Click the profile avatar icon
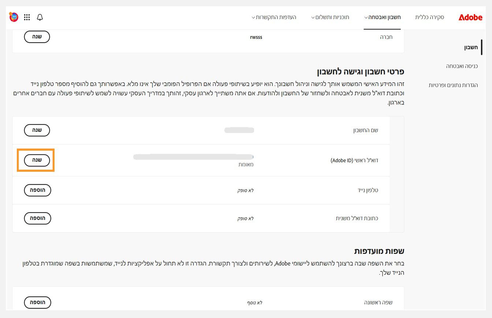This screenshot has width=492, height=318. [x=13, y=17]
